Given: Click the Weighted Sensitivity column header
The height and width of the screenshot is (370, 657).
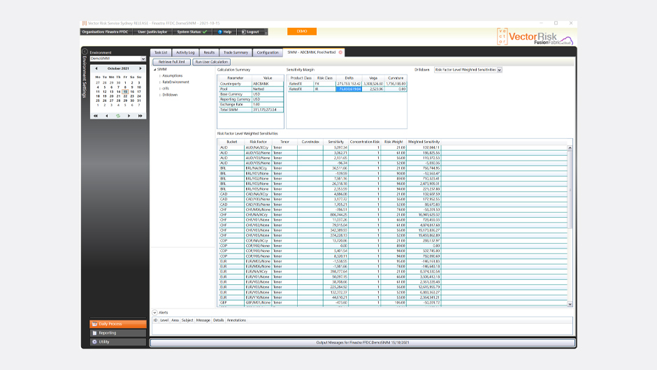Looking at the screenshot, I should click(x=424, y=142).
